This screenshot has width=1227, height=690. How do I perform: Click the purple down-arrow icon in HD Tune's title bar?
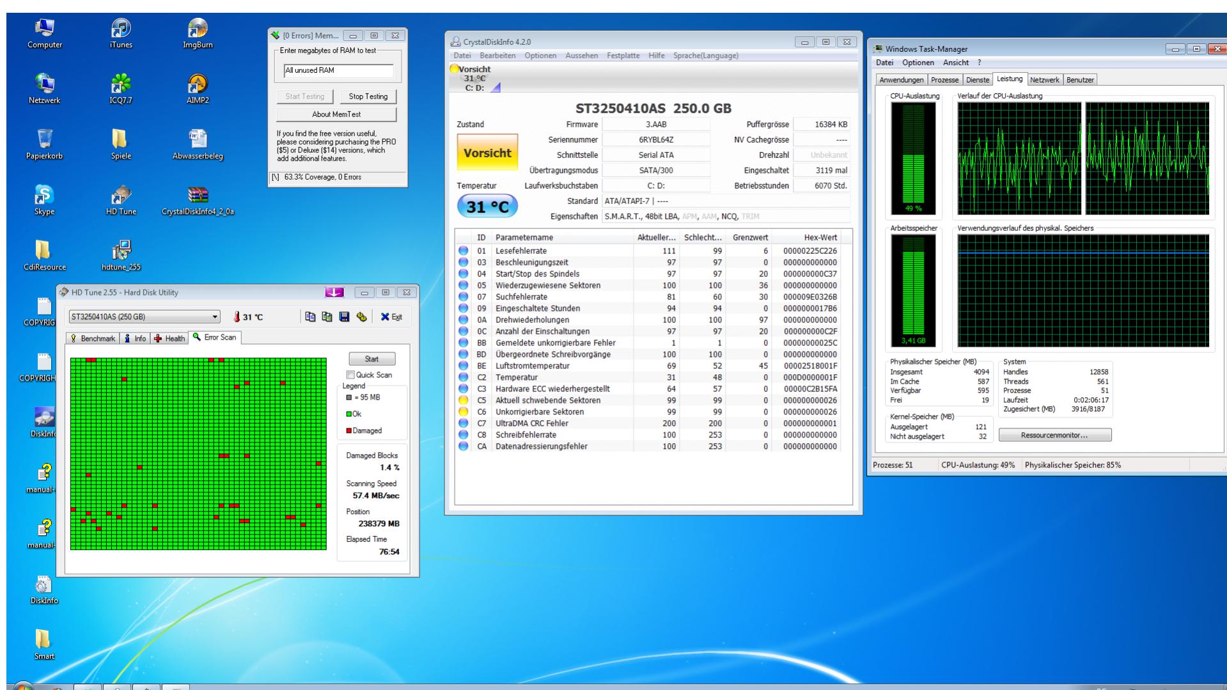[x=334, y=293]
